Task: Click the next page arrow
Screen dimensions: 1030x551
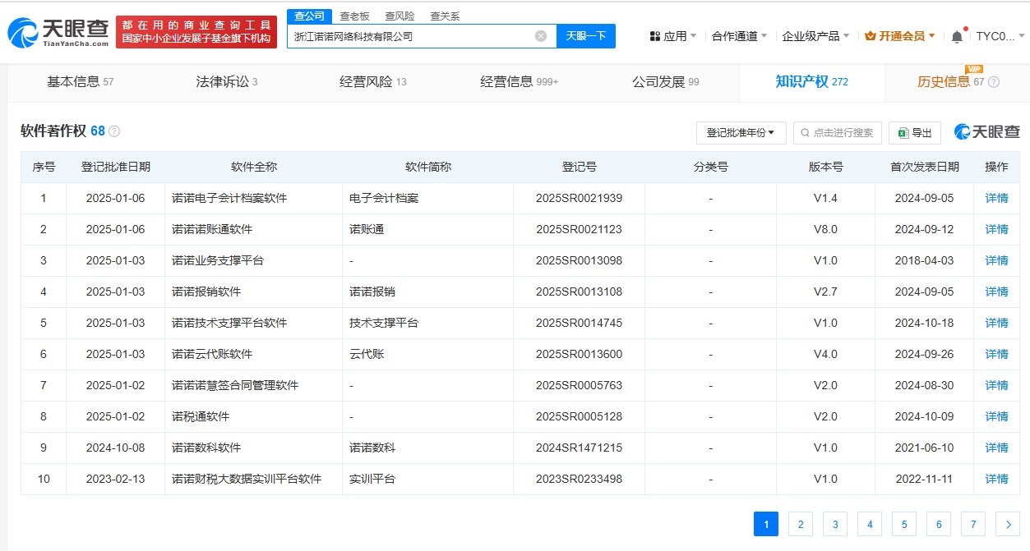Action: coord(1008,524)
